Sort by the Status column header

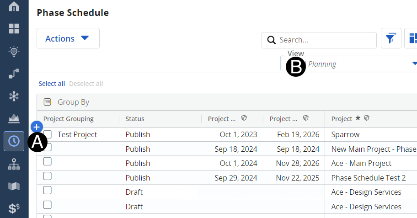(x=135, y=119)
